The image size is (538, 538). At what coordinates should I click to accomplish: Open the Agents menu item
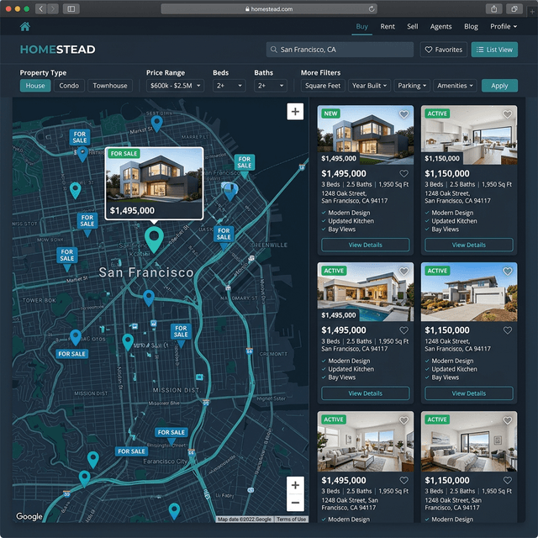click(x=440, y=27)
